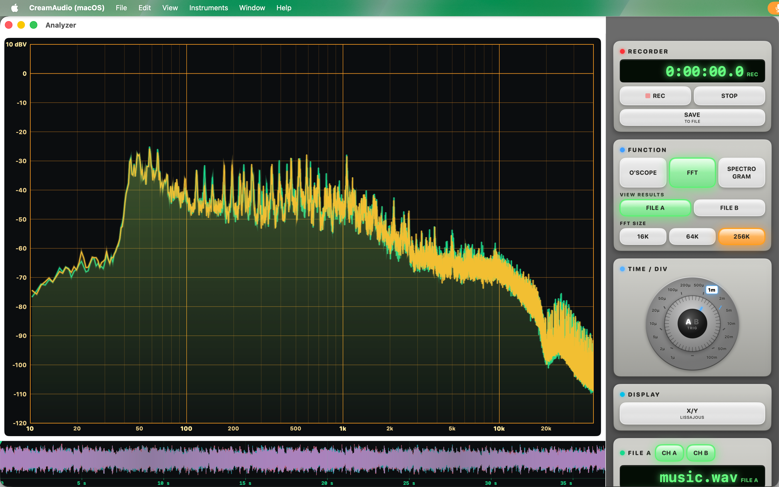Image resolution: width=779 pixels, height=487 pixels.
Task: Stop recording with the STOP button
Action: 729,96
